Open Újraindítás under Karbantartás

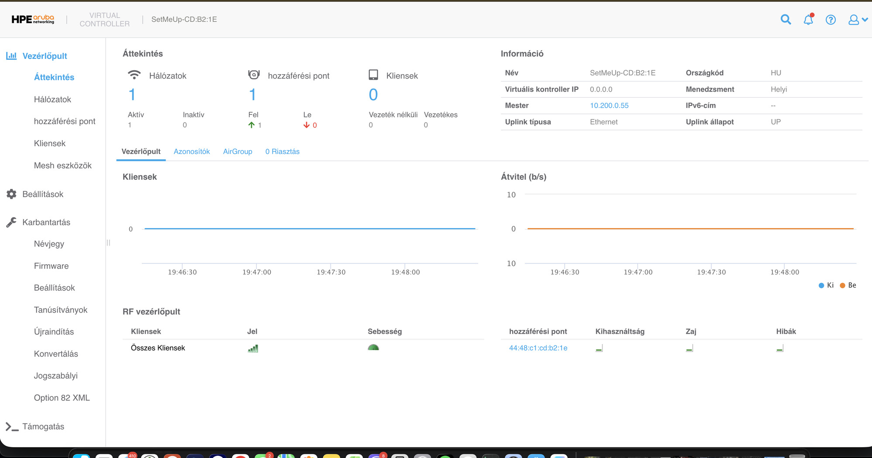click(54, 332)
